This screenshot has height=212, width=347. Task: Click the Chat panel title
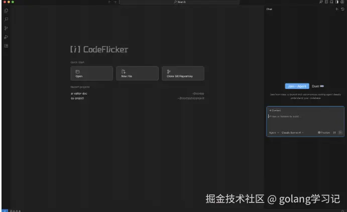coord(269,9)
